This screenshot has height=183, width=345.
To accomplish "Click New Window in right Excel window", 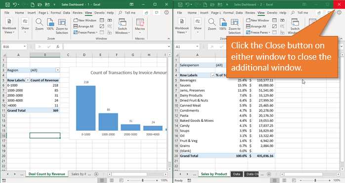I will (x=258, y=20).
